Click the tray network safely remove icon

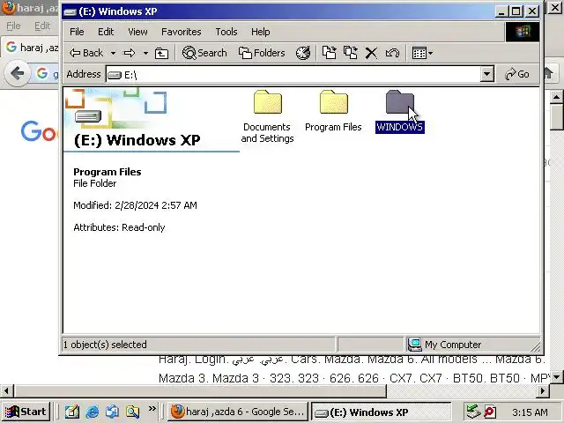pos(473,412)
